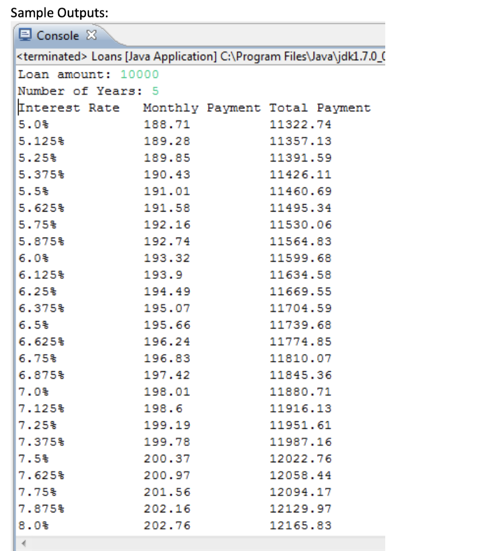Click the 6.0% interest rate
Image resolution: width=497 pixels, height=551 pixels.
click(x=33, y=258)
